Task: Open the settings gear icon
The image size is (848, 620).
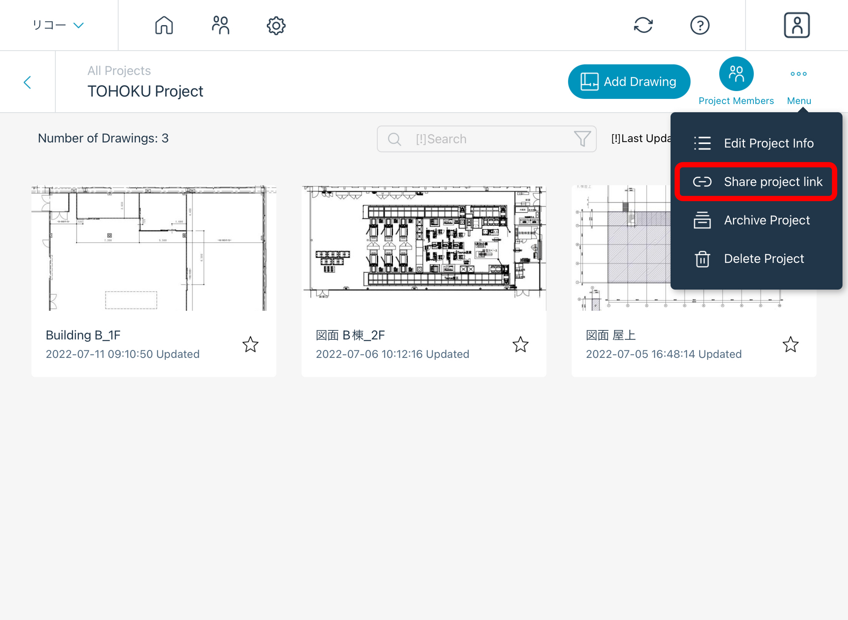Action: click(x=276, y=26)
